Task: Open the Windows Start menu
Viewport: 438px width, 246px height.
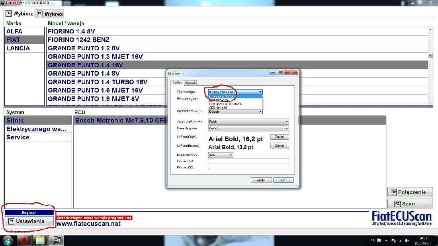Action: coord(8,240)
